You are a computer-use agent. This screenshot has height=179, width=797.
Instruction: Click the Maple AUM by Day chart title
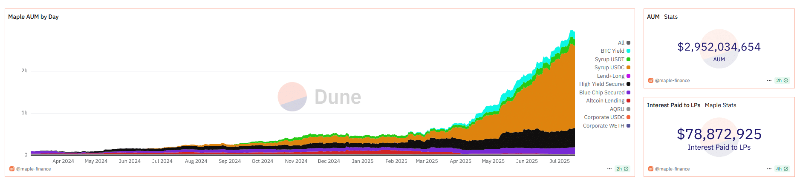(x=33, y=17)
